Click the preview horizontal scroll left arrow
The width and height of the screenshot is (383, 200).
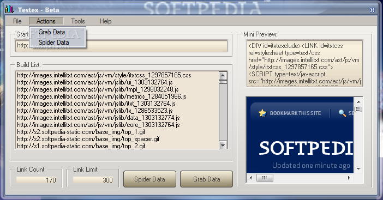click(x=251, y=178)
